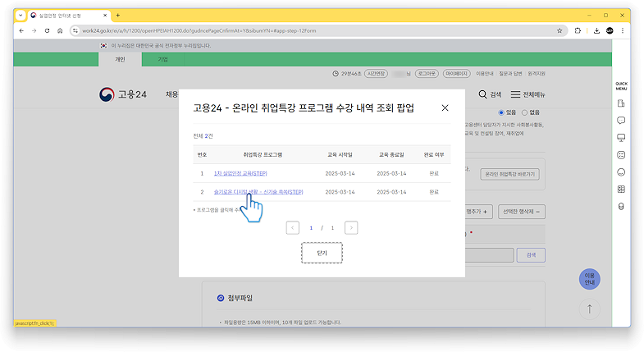
Task: Open the 질문과 답변 link
Action: point(510,74)
